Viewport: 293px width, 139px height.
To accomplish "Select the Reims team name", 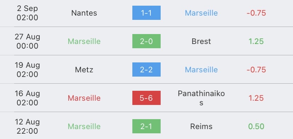I will click(201, 127).
